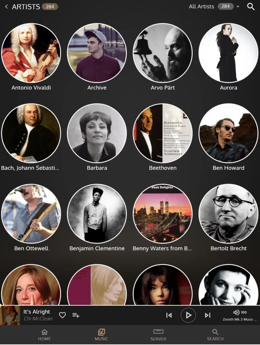260x345 pixels.
Task: Open the Antonio Vivaldi artist page
Action: tap(31, 53)
